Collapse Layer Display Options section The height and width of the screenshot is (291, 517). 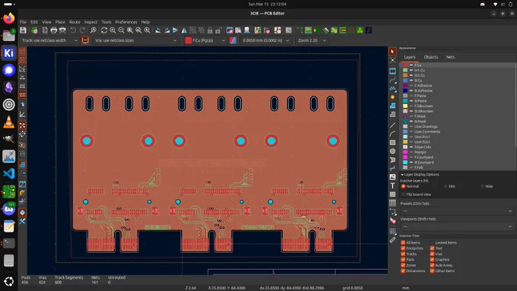pyautogui.click(x=402, y=175)
